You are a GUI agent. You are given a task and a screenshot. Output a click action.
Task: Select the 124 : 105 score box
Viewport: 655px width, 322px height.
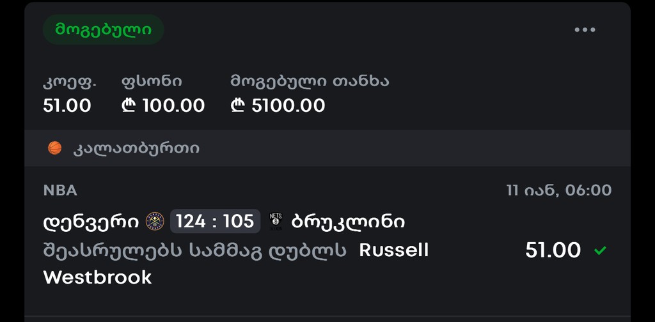click(215, 222)
